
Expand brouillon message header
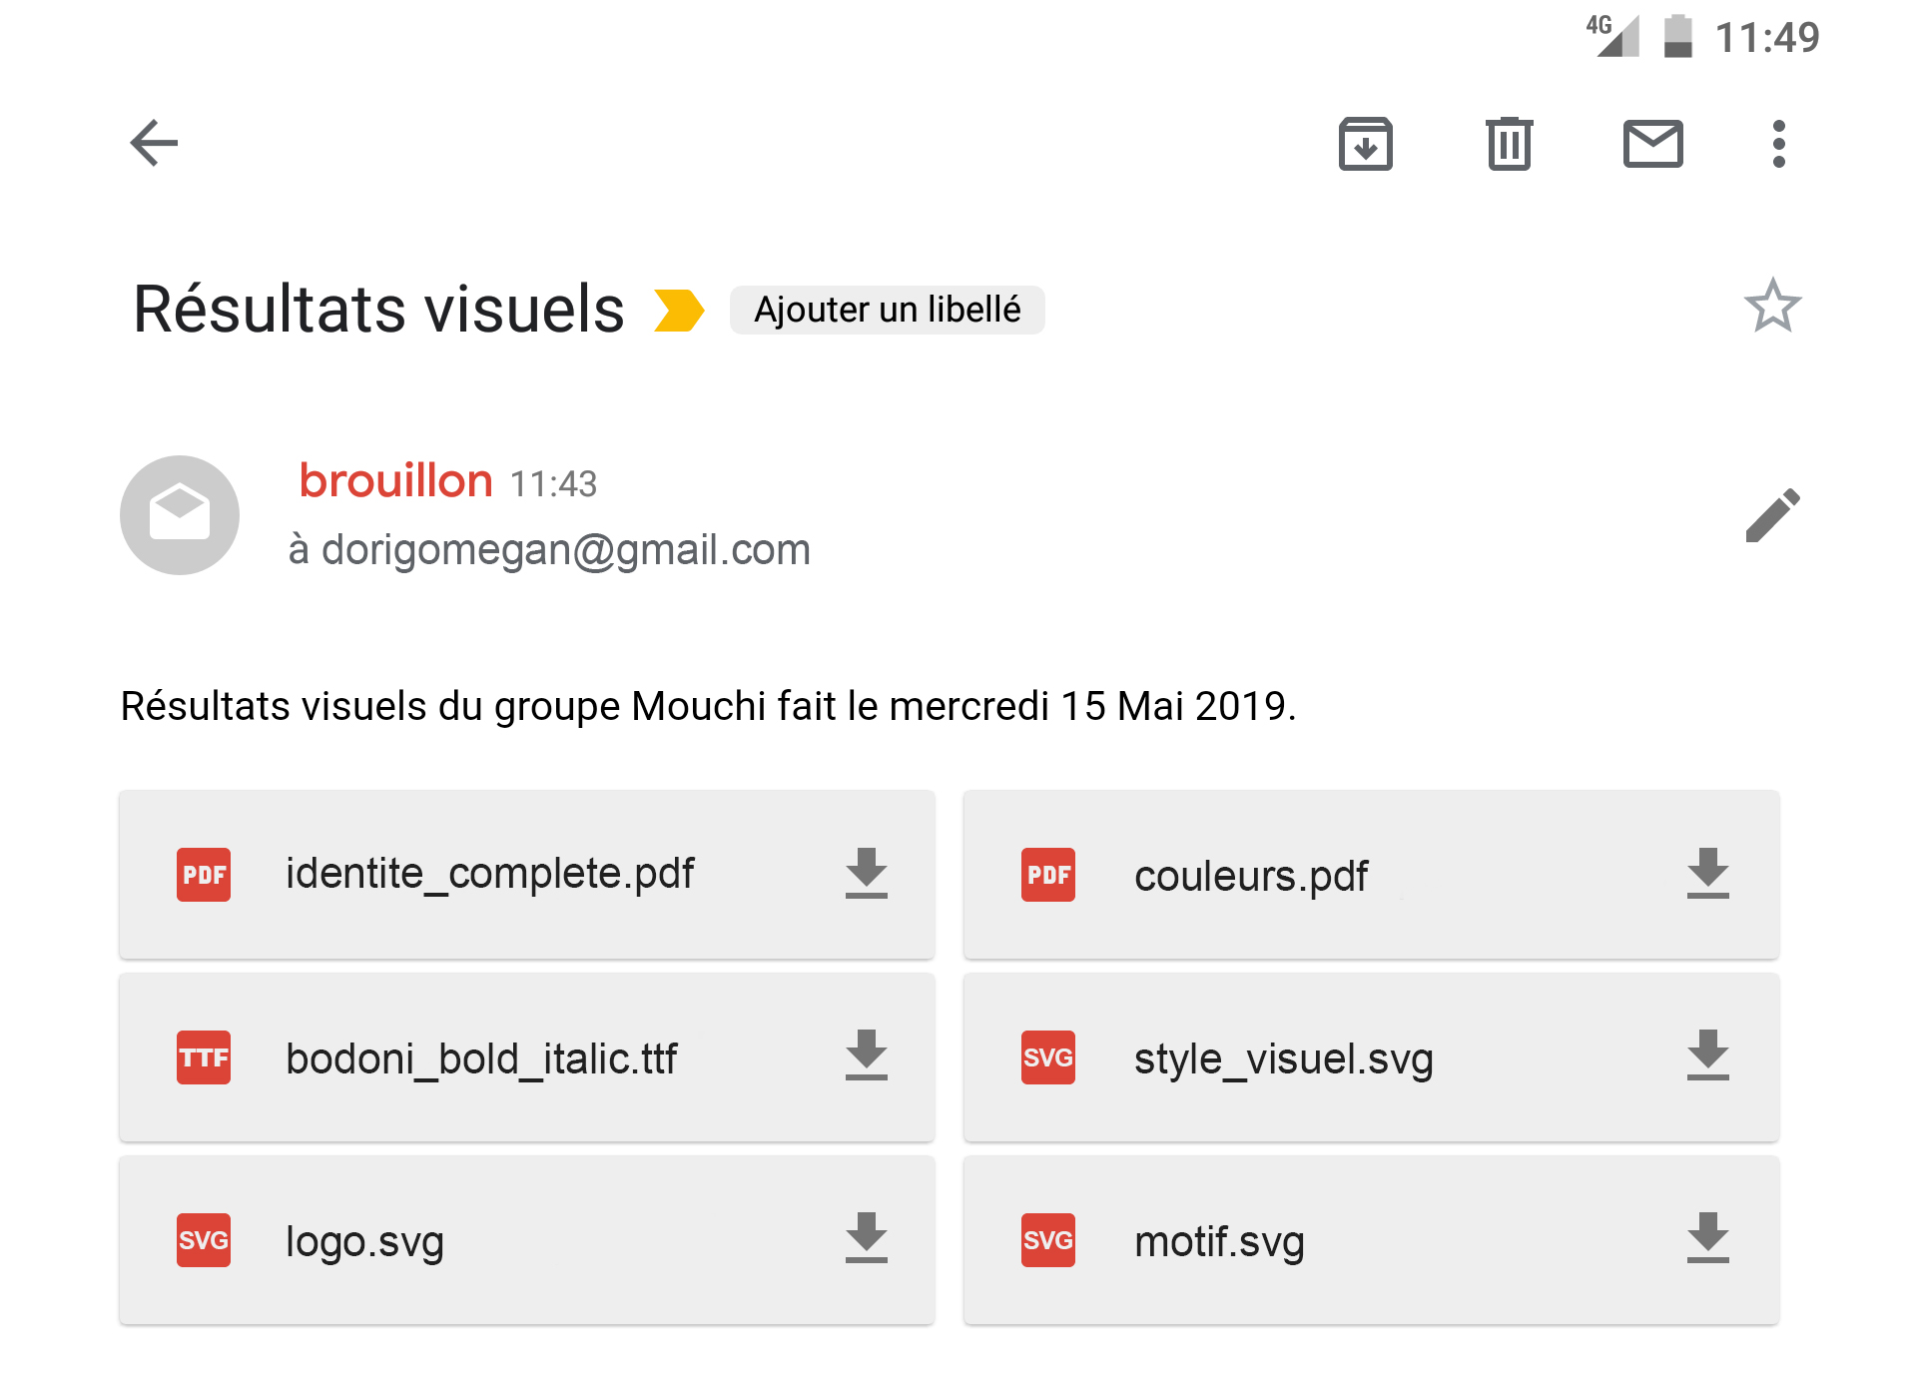(396, 481)
